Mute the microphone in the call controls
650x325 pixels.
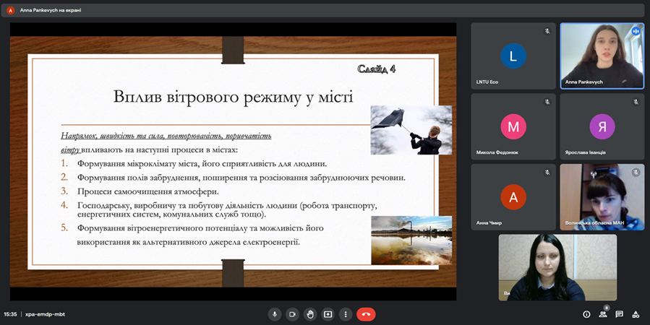(x=275, y=314)
